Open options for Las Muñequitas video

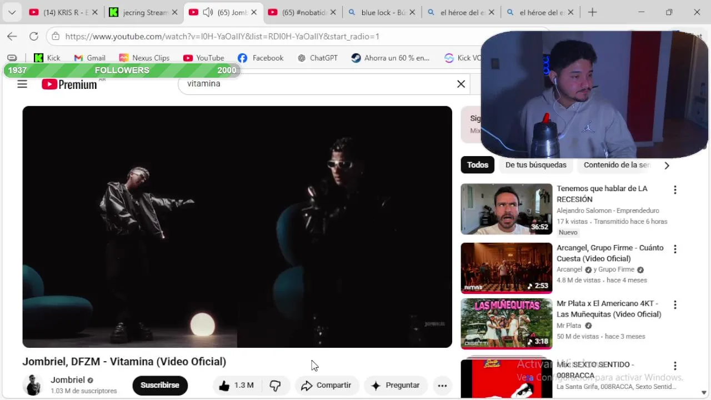click(675, 305)
